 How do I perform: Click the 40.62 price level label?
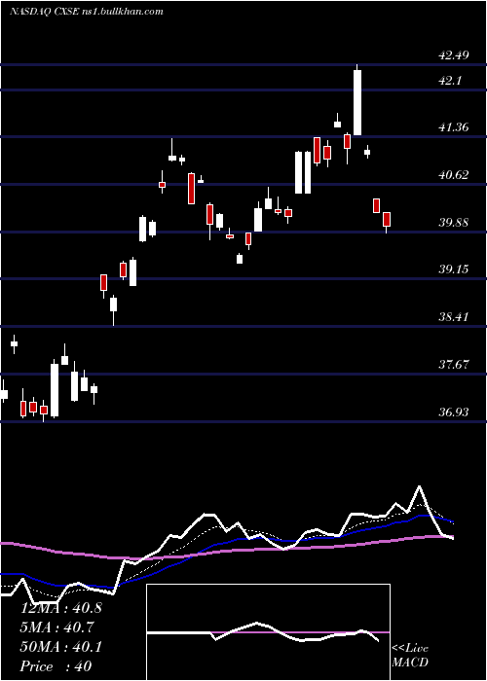[x=454, y=175]
